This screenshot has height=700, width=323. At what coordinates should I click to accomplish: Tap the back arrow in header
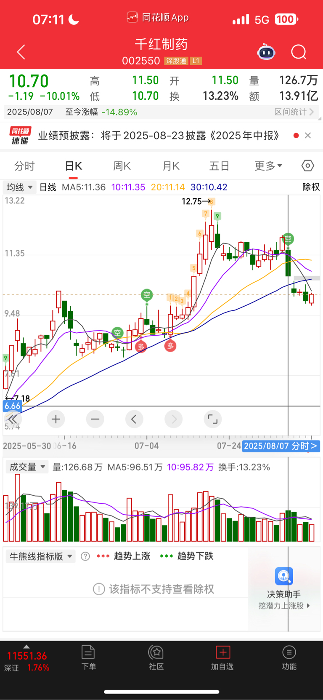click(x=21, y=52)
